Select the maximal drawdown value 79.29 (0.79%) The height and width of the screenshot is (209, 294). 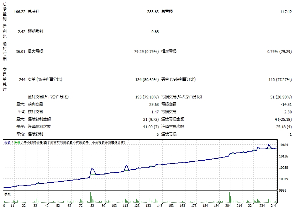[146, 52]
